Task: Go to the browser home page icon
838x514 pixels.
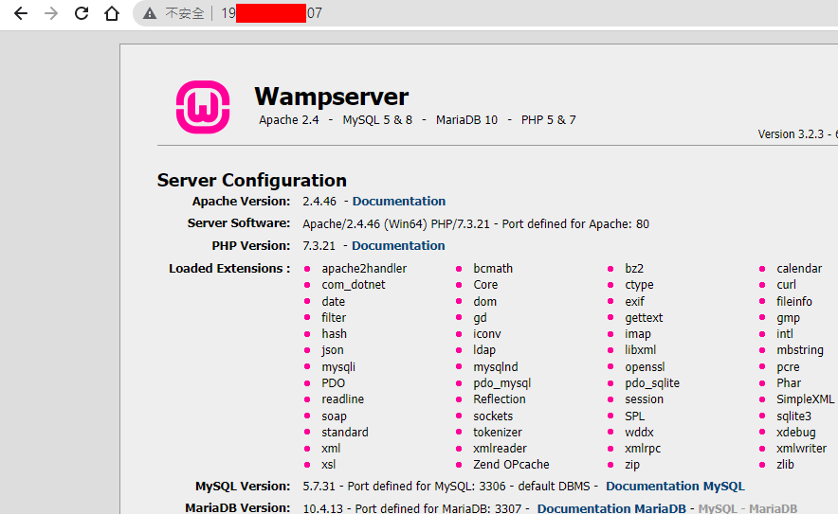Action: (112, 13)
